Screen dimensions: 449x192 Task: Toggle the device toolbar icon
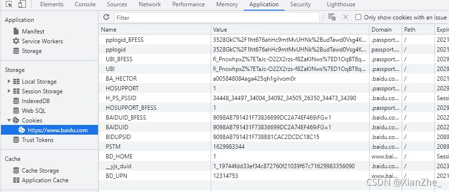point(22,4)
